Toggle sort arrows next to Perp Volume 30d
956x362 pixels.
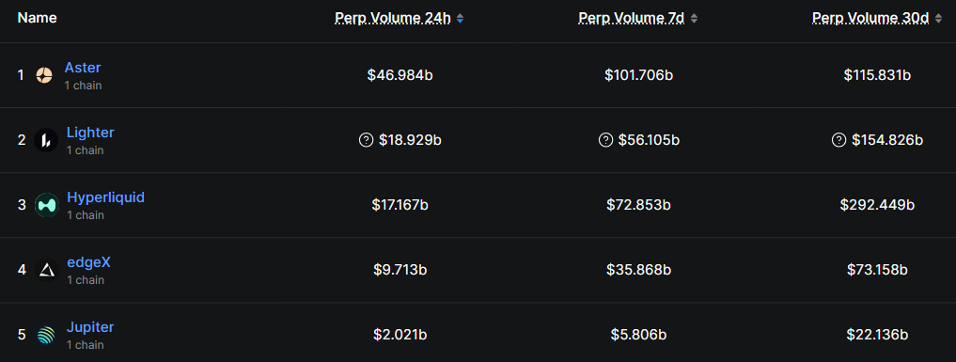pos(938,19)
